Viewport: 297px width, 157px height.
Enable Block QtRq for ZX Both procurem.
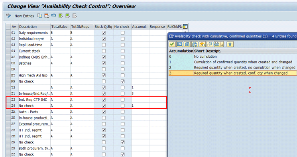104,148
